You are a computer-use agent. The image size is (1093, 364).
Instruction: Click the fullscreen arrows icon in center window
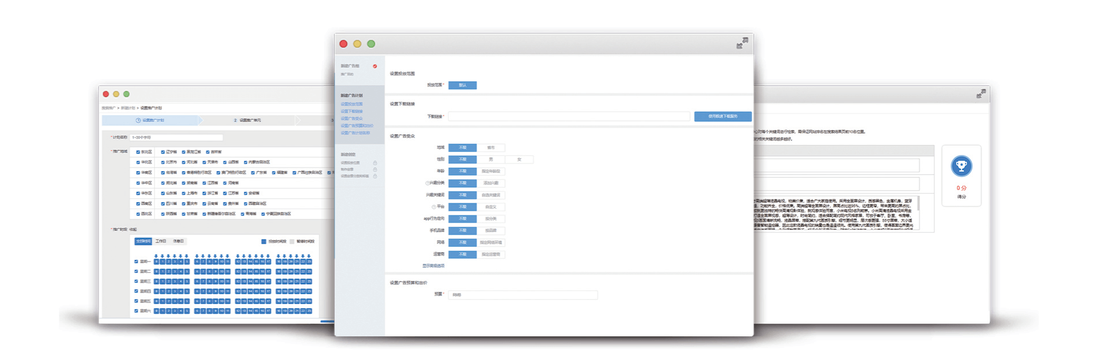[x=742, y=43]
